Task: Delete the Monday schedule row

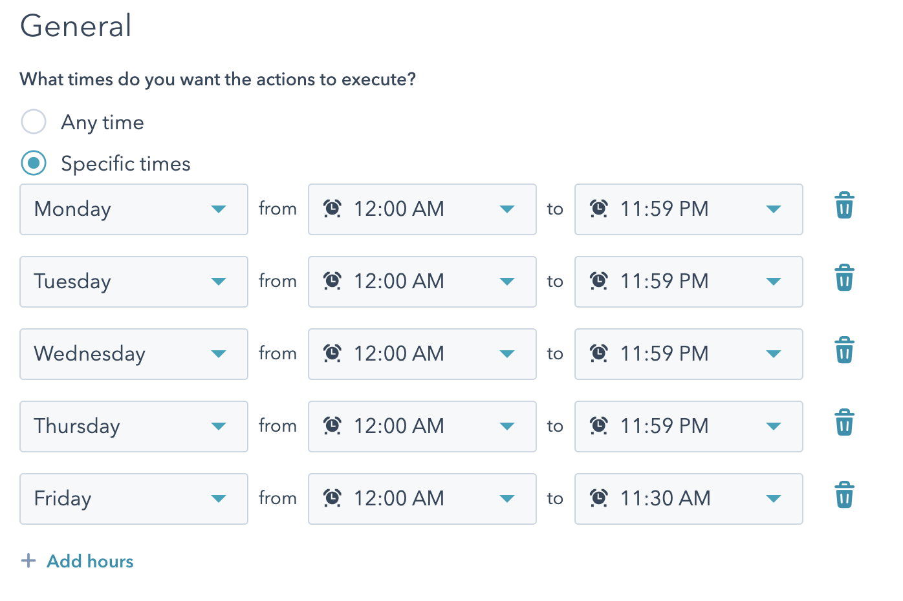Action: tap(844, 206)
